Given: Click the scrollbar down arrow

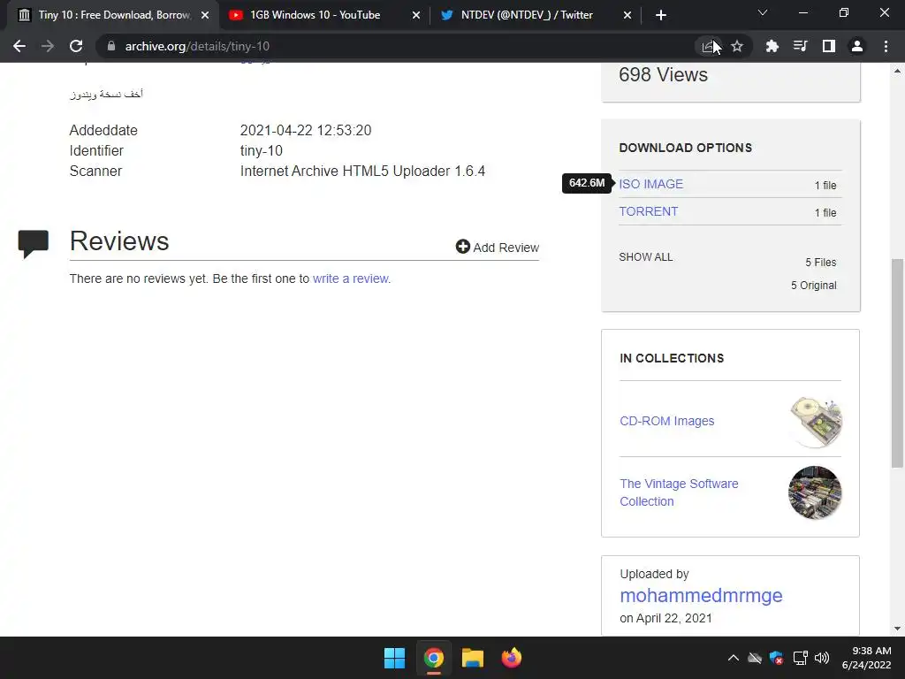Looking at the screenshot, I should point(897,629).
